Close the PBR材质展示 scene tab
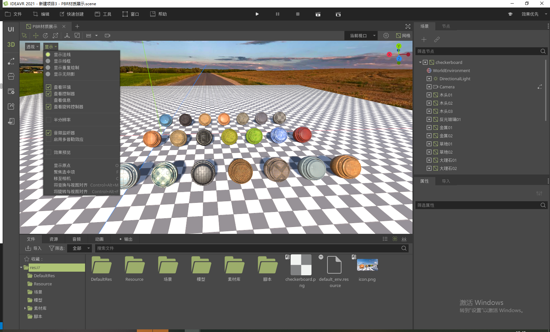 [64, 26]
